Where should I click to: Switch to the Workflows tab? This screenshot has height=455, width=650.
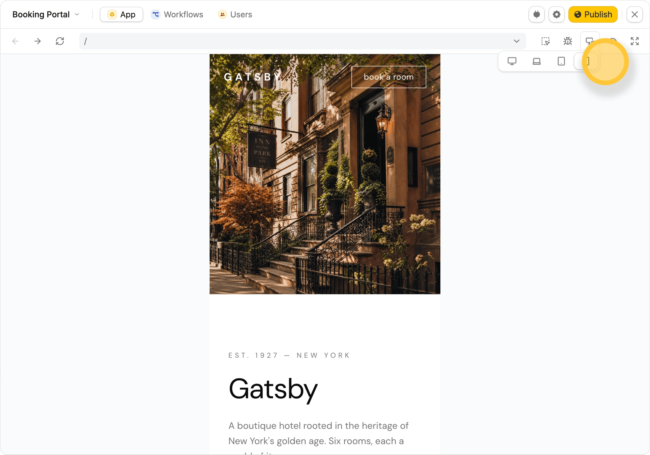point(177,14)
